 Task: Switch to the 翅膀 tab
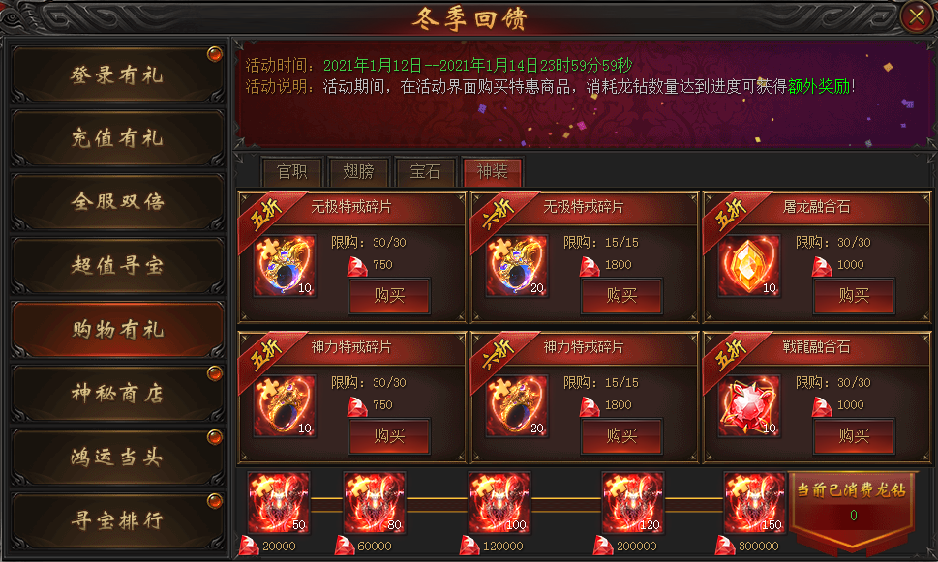pyautogui.click(x=359, y=172)
